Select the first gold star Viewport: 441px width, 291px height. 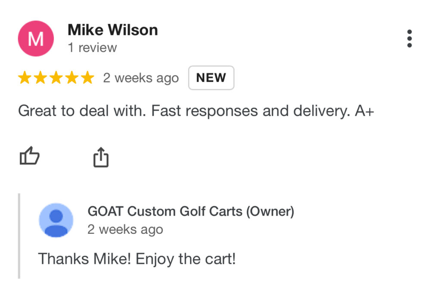24,77
